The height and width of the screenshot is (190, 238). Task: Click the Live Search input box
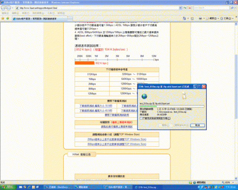[x=211, y=8]
